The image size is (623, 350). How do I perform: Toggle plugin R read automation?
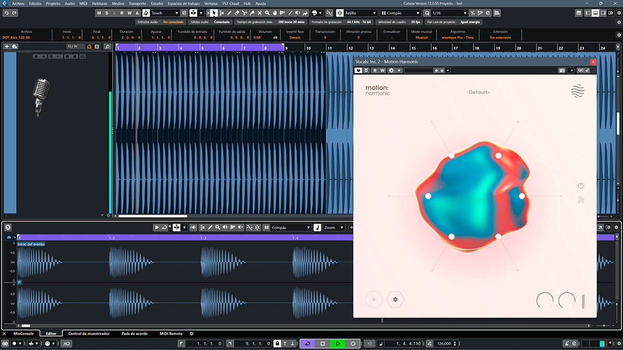point(375,70)
